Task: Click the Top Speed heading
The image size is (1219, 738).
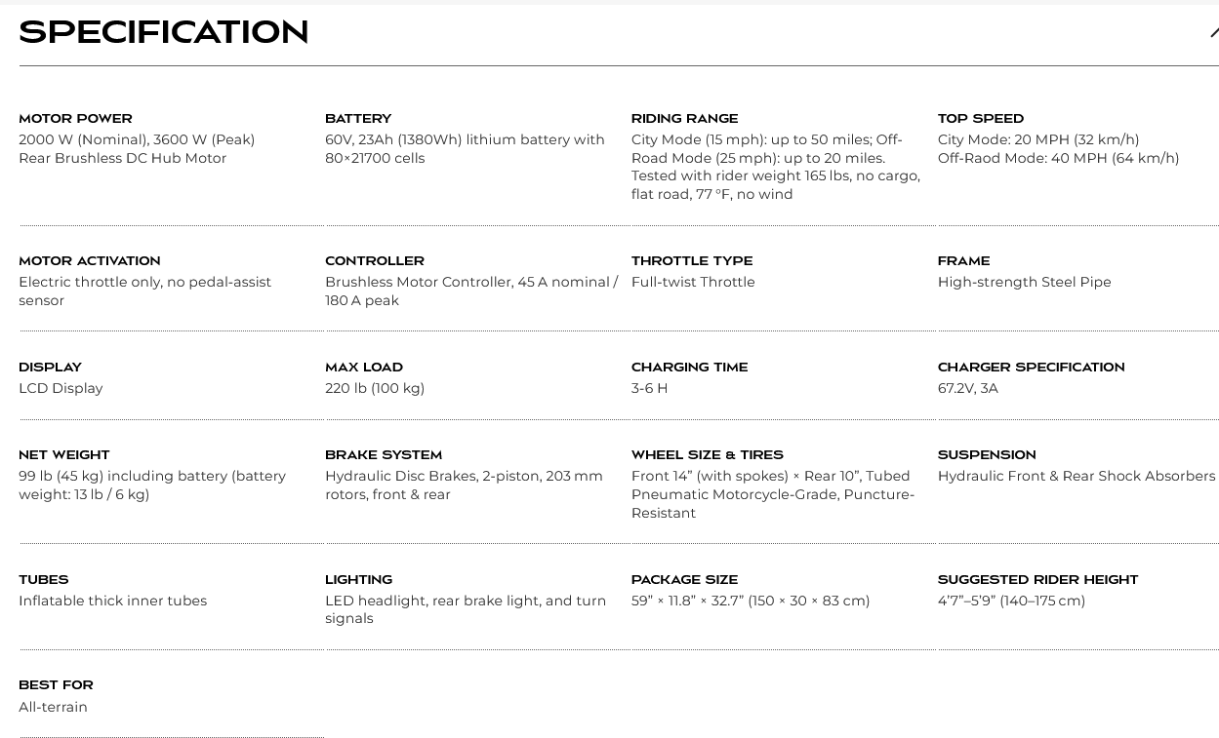Action: (x=981, y=119)
